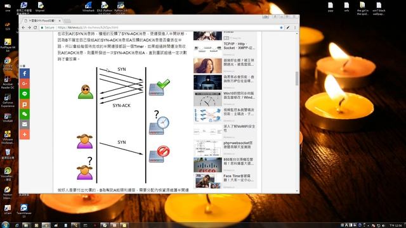This screenshot has width=406, height=228.
Task: Share page via the grey email icon
Action: pos(25,124)
